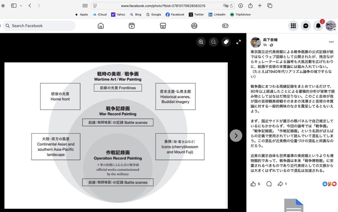This screenshot has width=338, height=212.
Task: Click the Search Facebook field
Action: (39, 26)
